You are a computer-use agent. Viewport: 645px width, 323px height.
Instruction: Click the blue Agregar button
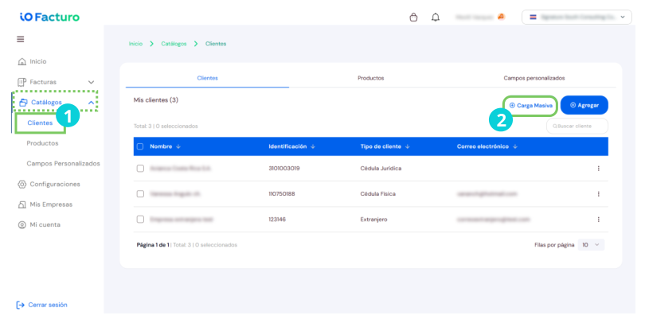(x=584, y=105)
